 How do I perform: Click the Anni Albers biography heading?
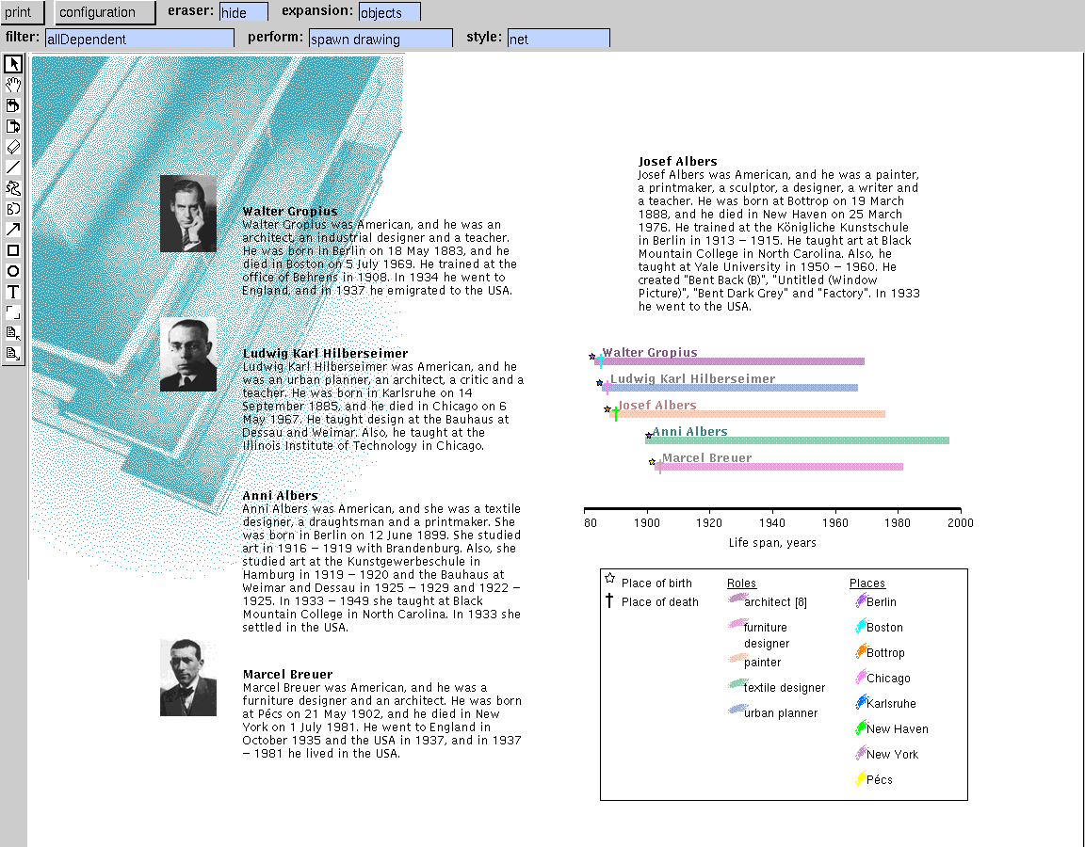281,496
